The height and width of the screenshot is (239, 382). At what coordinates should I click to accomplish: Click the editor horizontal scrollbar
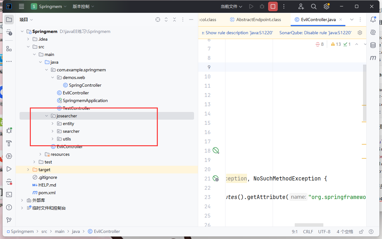click(x=309, y=225)
